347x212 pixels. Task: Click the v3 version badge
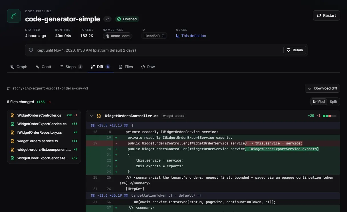point(108,19)
